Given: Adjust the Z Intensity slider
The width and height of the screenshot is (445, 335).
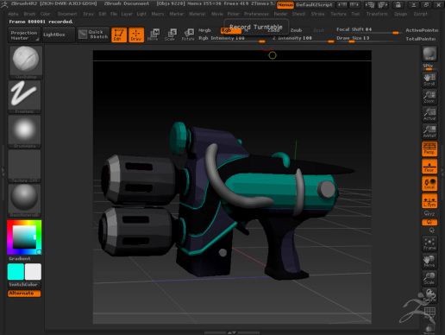Looking at the screenshot, I should click(304, 39).
